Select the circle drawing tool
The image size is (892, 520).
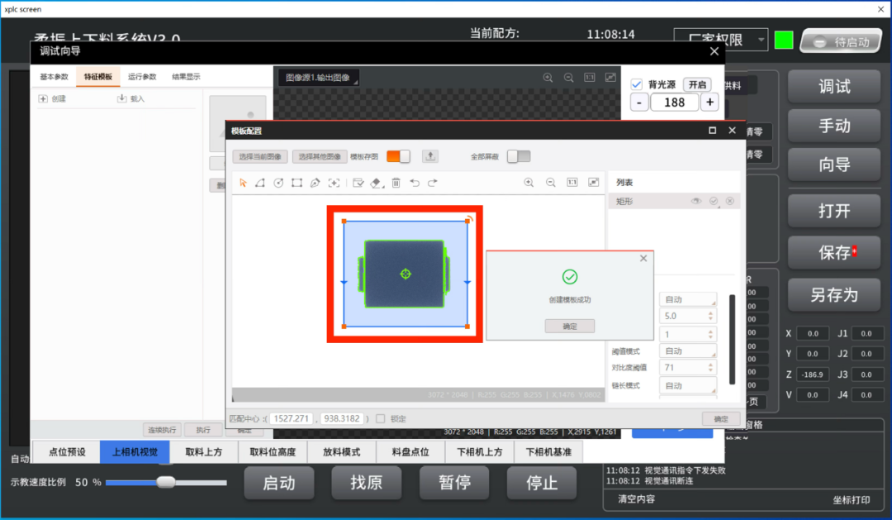pos(278,183)
